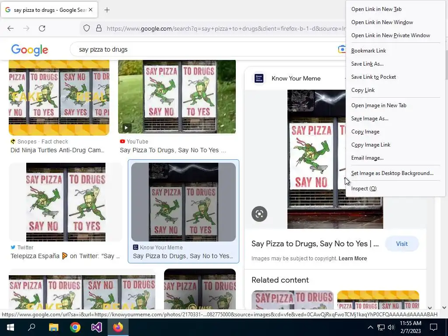Search by image with the camera icon

click(342, 49)
